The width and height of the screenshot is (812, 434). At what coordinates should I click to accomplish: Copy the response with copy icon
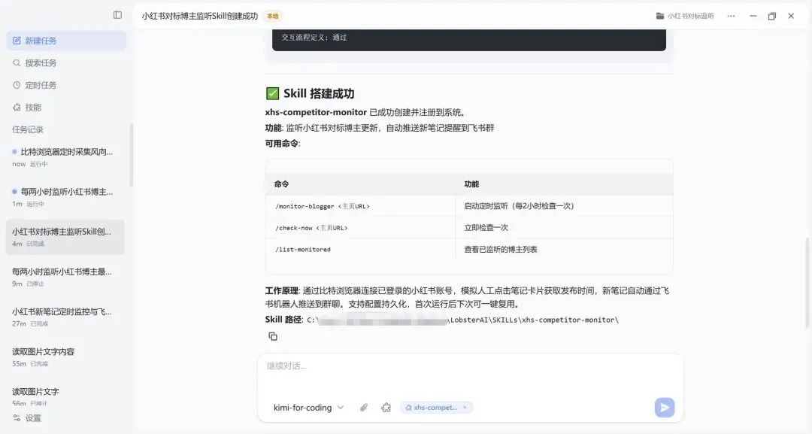point(273,337)
